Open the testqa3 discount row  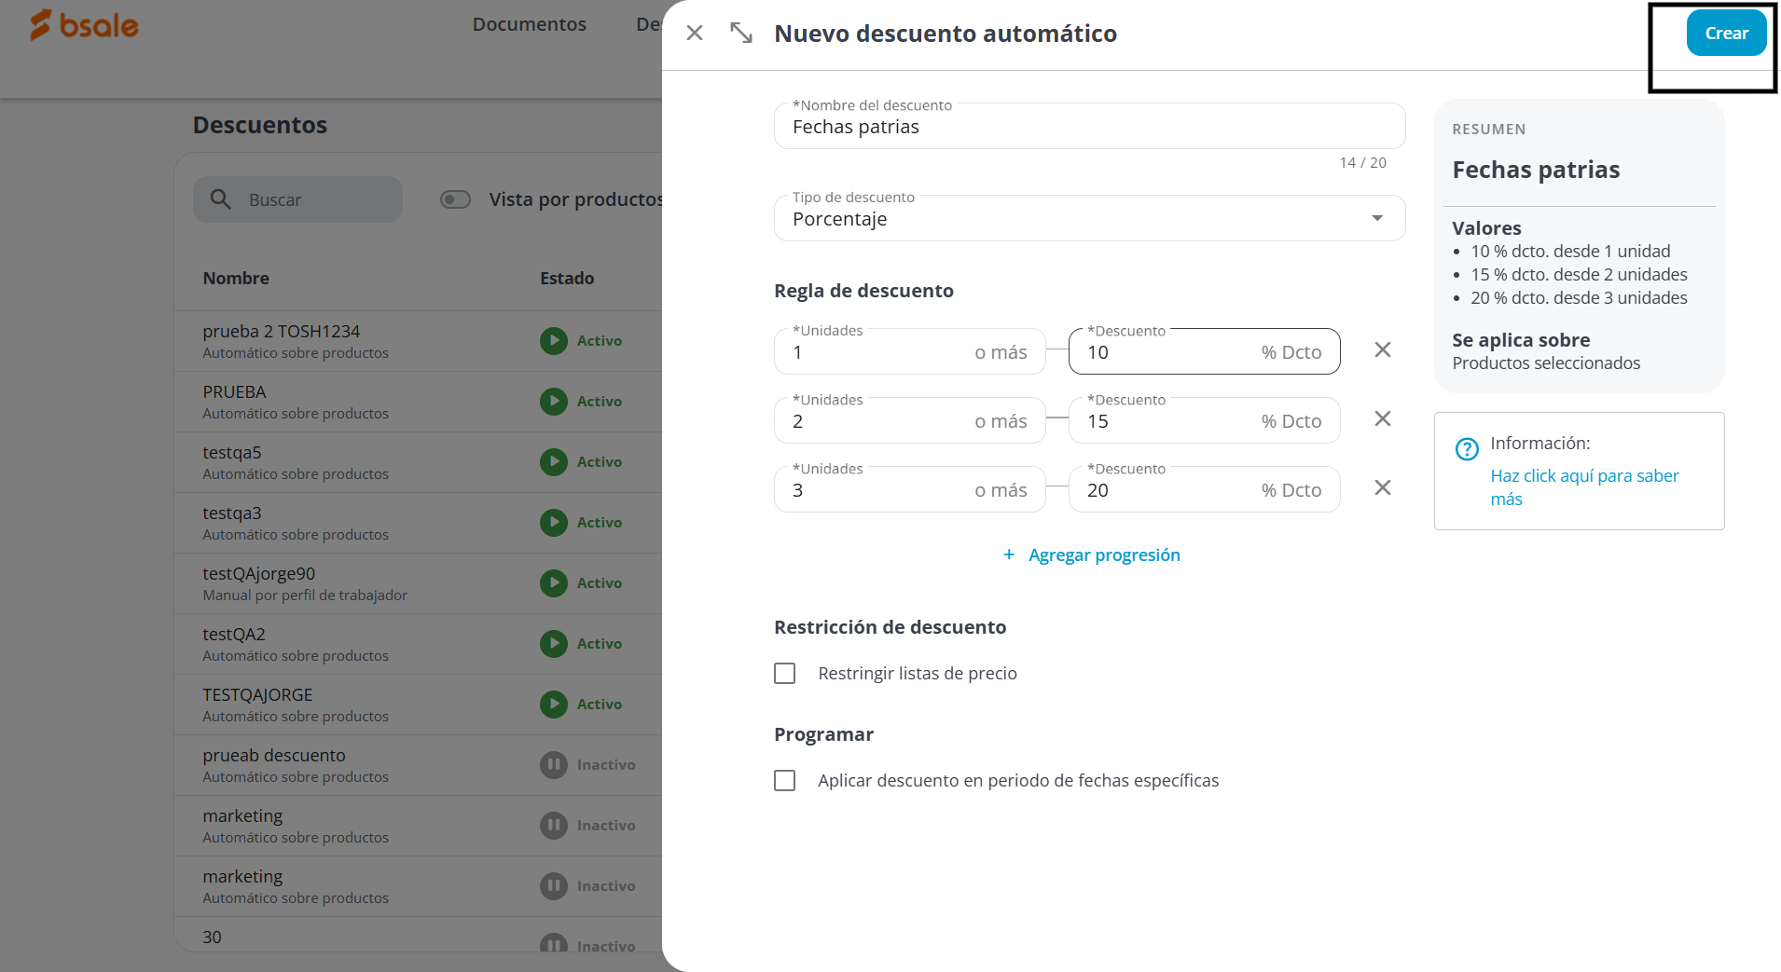418,523
